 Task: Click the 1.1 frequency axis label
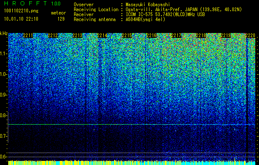(3, 54)
